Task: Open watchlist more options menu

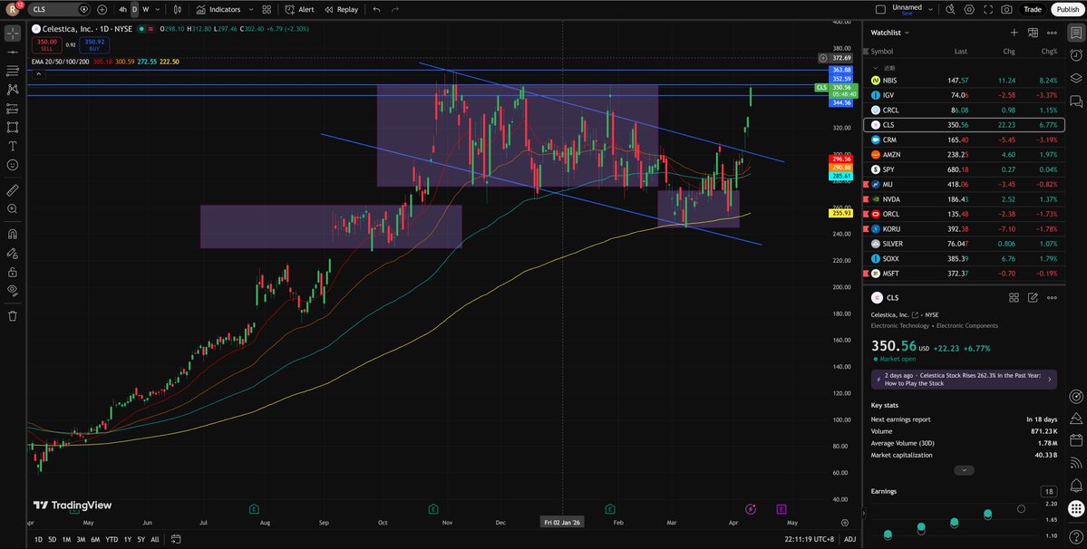Action: coord(1052,33)
